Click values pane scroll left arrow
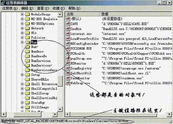173x124 pixels. 68,114
